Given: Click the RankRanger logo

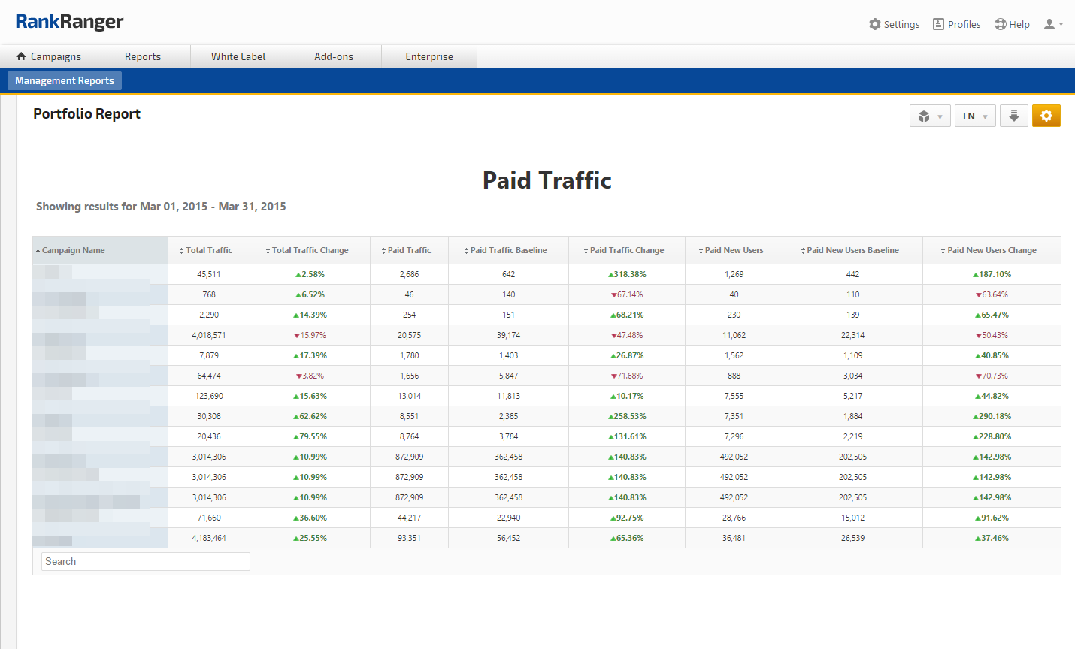Looking at the screenshot, I should pos(69,22).
